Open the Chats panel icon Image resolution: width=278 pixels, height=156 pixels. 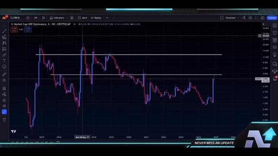point(275,64)
